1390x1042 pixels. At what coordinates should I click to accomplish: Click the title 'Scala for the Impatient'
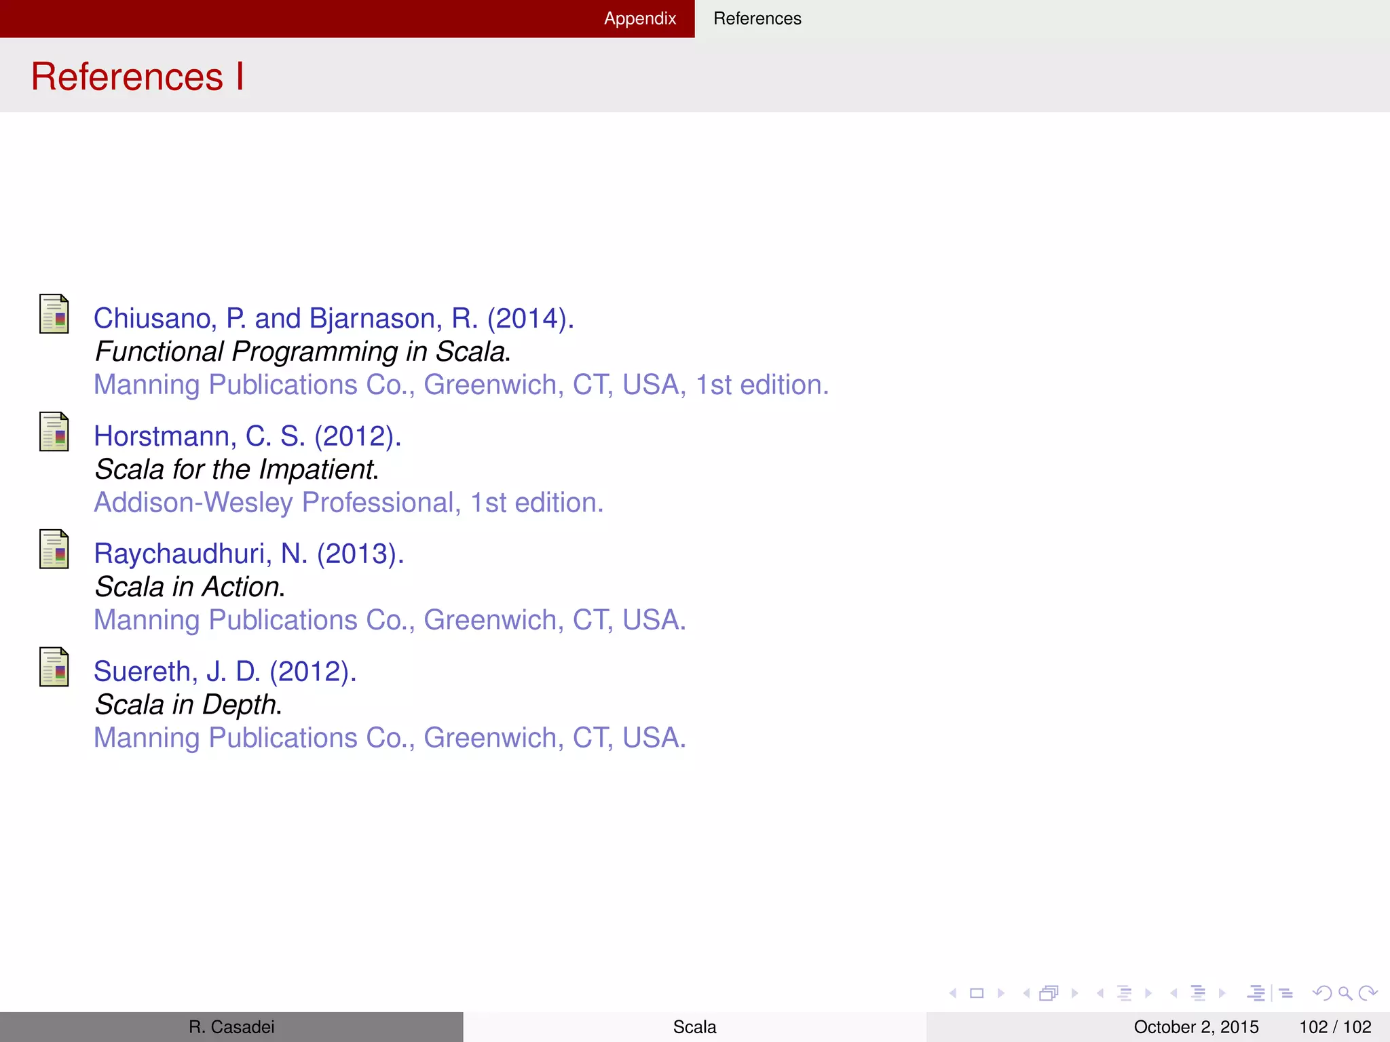[236, 469]
